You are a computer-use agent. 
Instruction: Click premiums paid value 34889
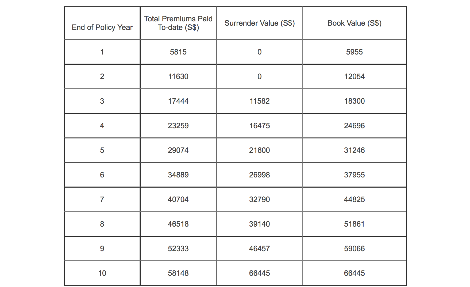pos(178,175)
